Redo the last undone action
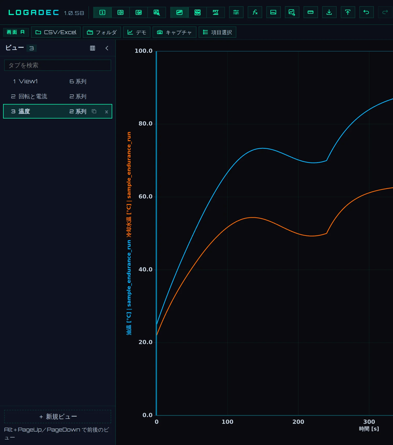 coord(385,12)
